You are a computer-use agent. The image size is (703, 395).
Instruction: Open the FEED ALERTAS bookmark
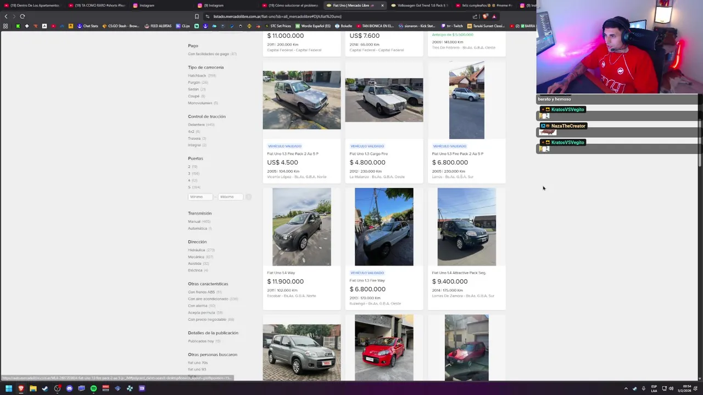coord(158,26)
